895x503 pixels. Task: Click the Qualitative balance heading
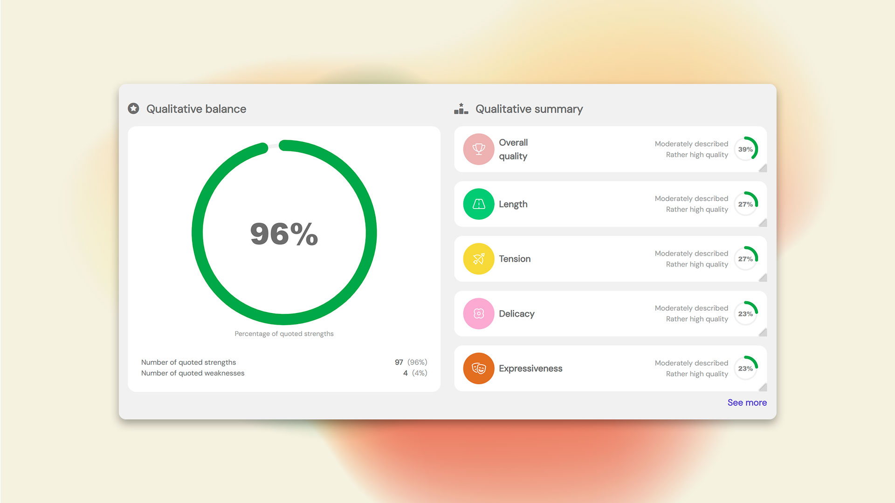coord(196,109)
